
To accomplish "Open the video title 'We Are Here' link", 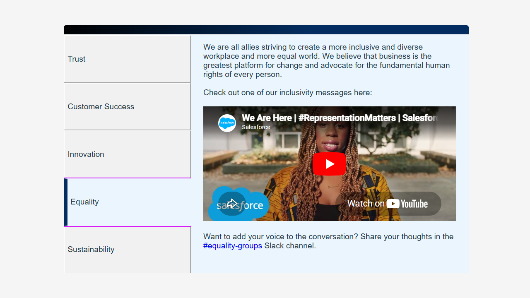I will pos(340,118).
